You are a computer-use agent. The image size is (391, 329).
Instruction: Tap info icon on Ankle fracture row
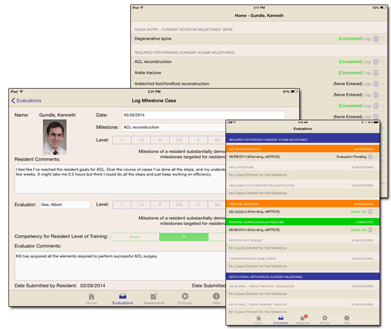[x=376, y=73]
